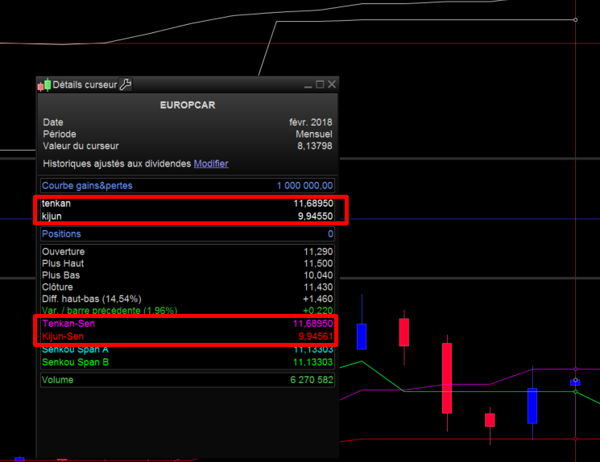Image resolution: width=600 pixels, height=462 pixels.
Task: Click the Valeur du curseur 8,13798
Action: (x=315, y=146)
